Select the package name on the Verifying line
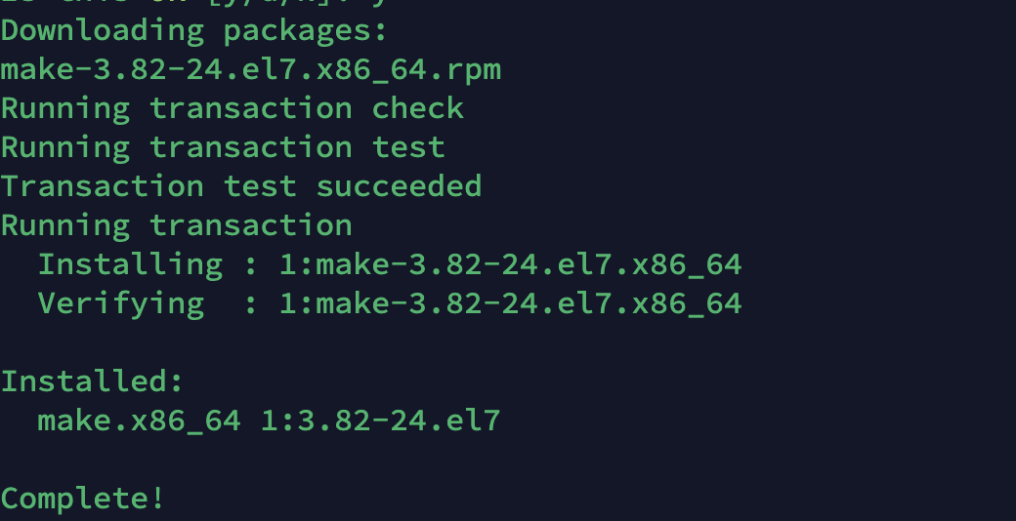Image resolution: width=1016 pixels, height=521 pixels. click(510, 303)
